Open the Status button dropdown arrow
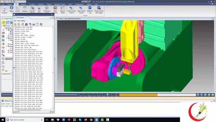This screenshot has height=122, width=216. tap(11, 13)
